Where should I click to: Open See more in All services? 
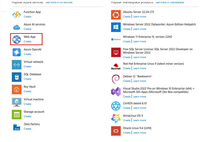59,2
